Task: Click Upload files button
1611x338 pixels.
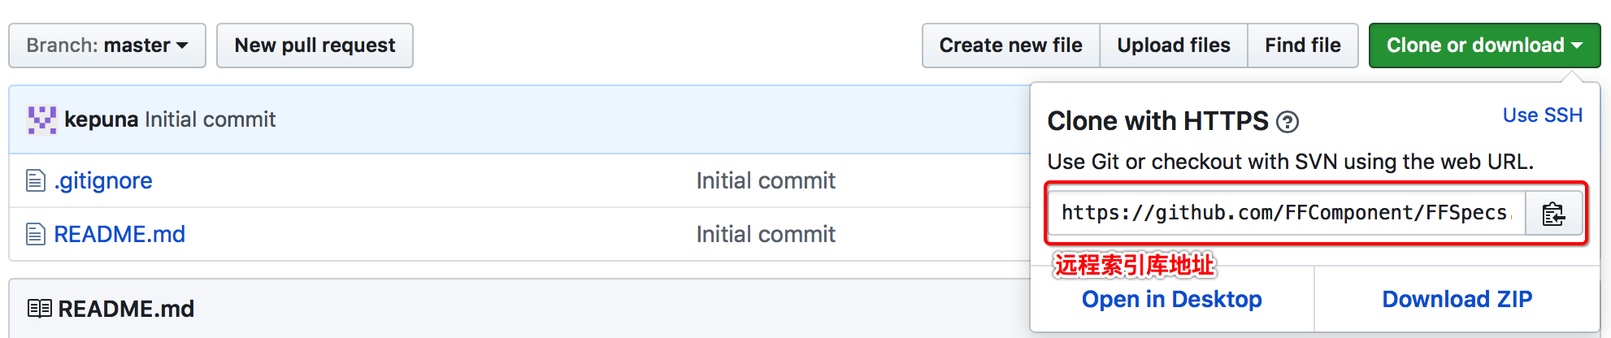Action: (x=1174, y=45)
